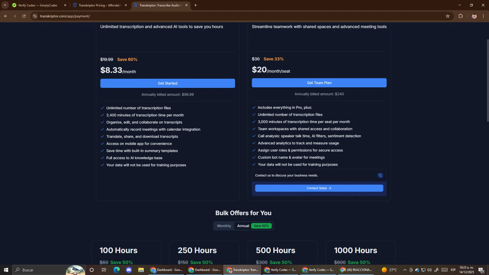The image size is (489, 275).
Task: Click 'Custom bot name & avatar for meetings'
Action: tap(291, 157)
